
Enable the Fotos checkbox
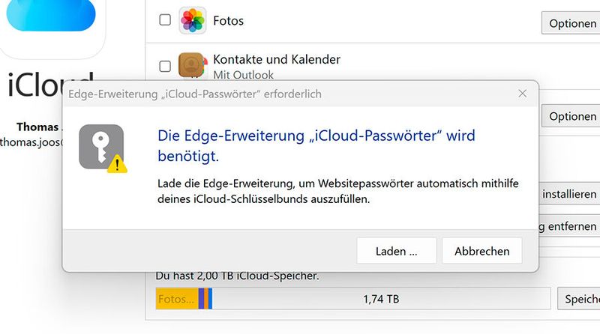click(165, 20)
